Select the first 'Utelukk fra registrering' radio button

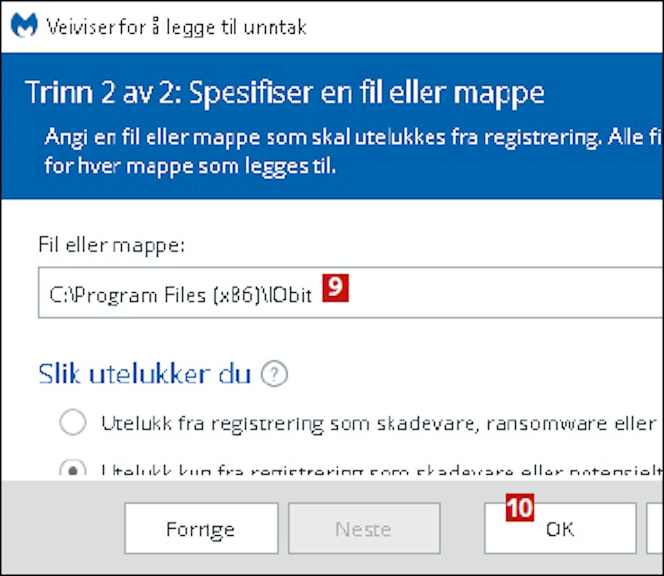(x=73, y=422)
